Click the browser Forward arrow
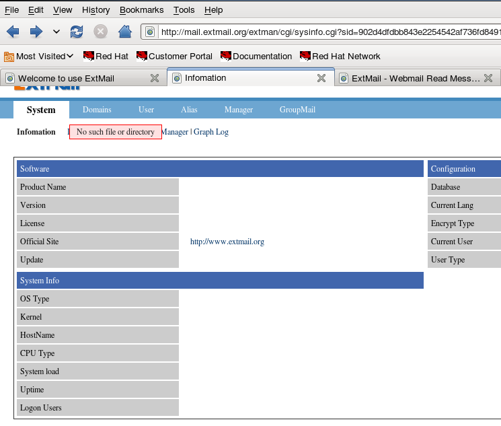 [36, 32]
